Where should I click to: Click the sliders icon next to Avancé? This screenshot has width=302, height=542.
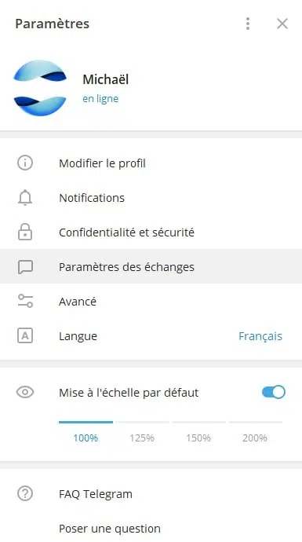point(25,301)
